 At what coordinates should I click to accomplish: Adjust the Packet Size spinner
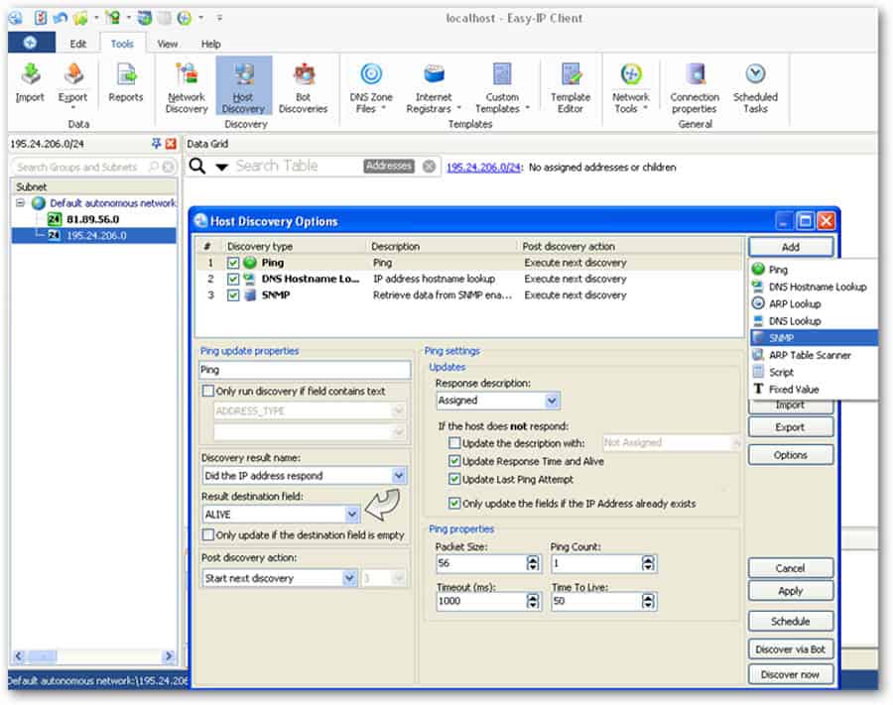(x=533, y=563)
